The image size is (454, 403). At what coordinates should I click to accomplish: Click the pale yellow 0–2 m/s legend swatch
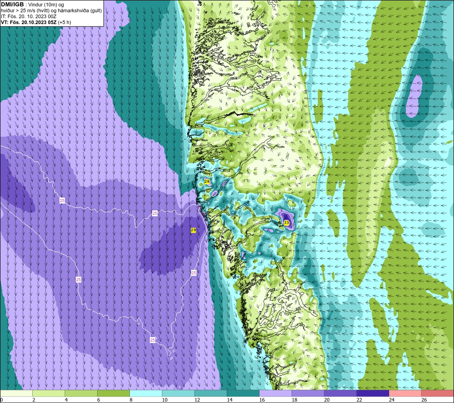16,393
